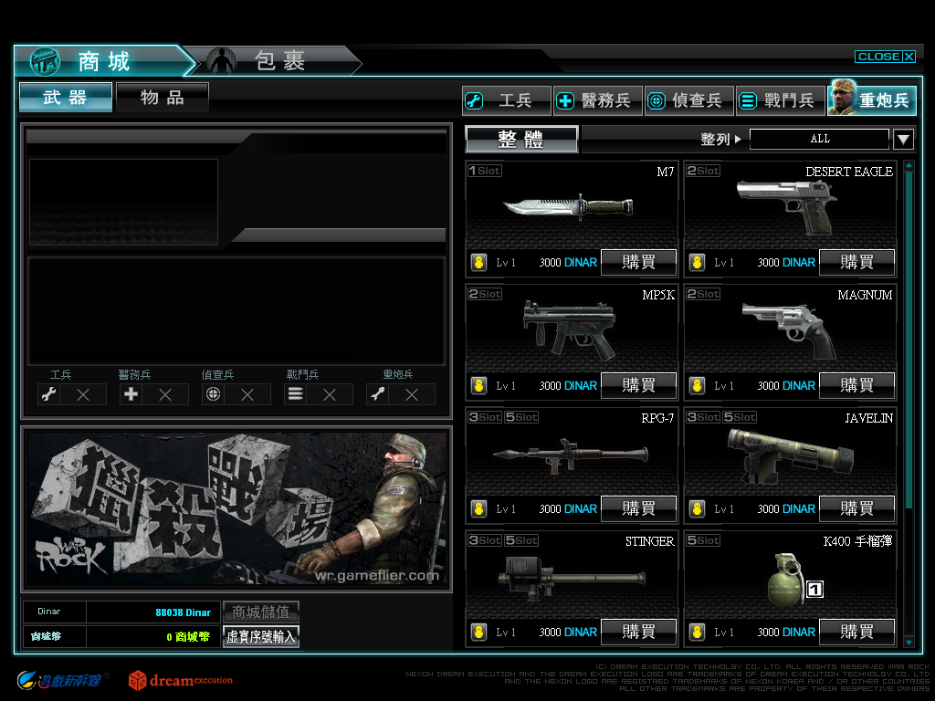The width and height of the screenshot is (935, 701).
Task: Click the yellow level icon on K400
Action: 697,633
